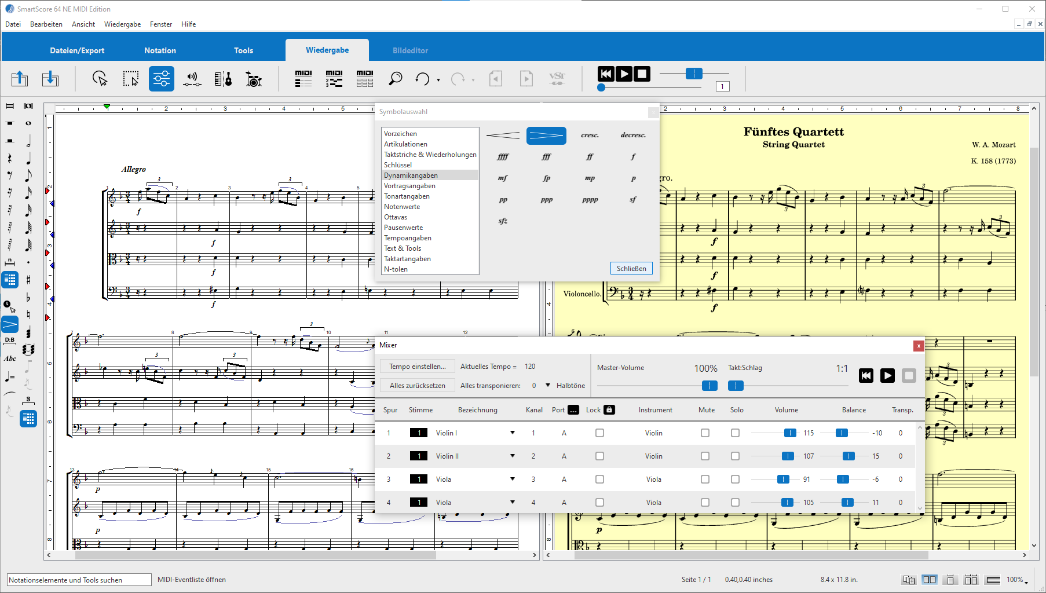Click the Schließen button
Viewport: 1046px width, 593px height.
pyautogui.click(x=631, y=269)
